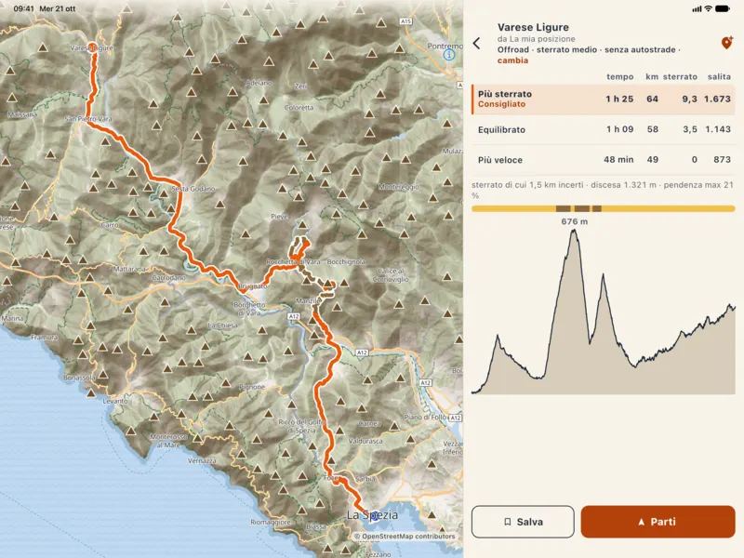Tap the 676 m peak on elevation profile
The width and height of the screenshot is (744, 558).
574,231
